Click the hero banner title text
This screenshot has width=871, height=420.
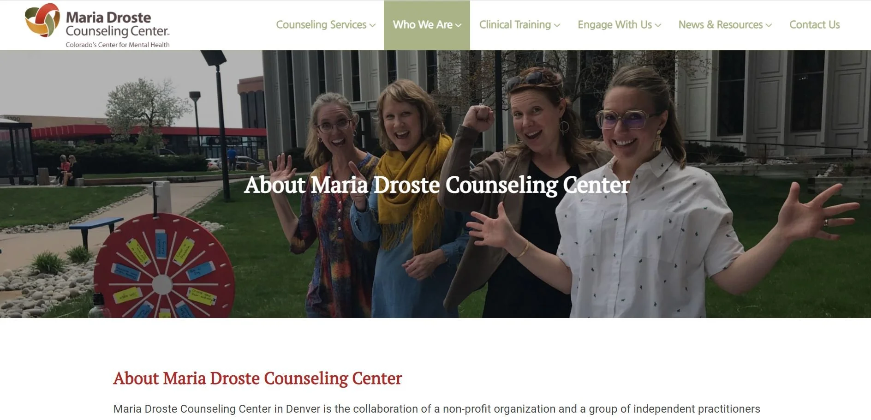(437, 185)
